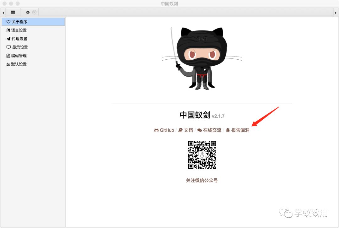Click the v2.1.7 version label
Viewport: 339px width, 228px height.
pyautogui.click(x=218, y=116)
